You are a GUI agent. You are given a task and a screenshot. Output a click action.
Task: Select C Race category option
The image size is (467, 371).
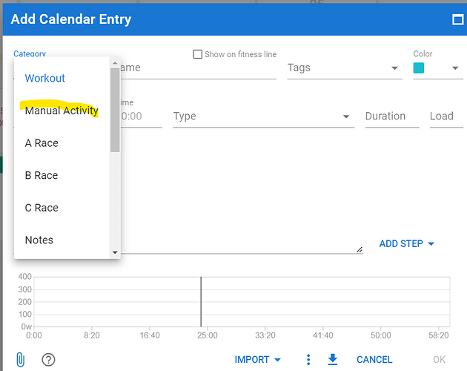tap(42, 208)
